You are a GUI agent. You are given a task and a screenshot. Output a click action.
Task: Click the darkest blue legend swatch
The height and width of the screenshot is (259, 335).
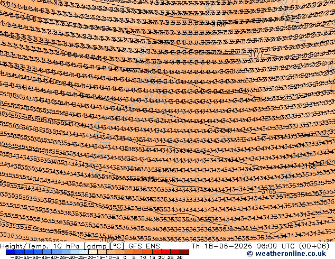pyautogui.click(x=10, y=252)
